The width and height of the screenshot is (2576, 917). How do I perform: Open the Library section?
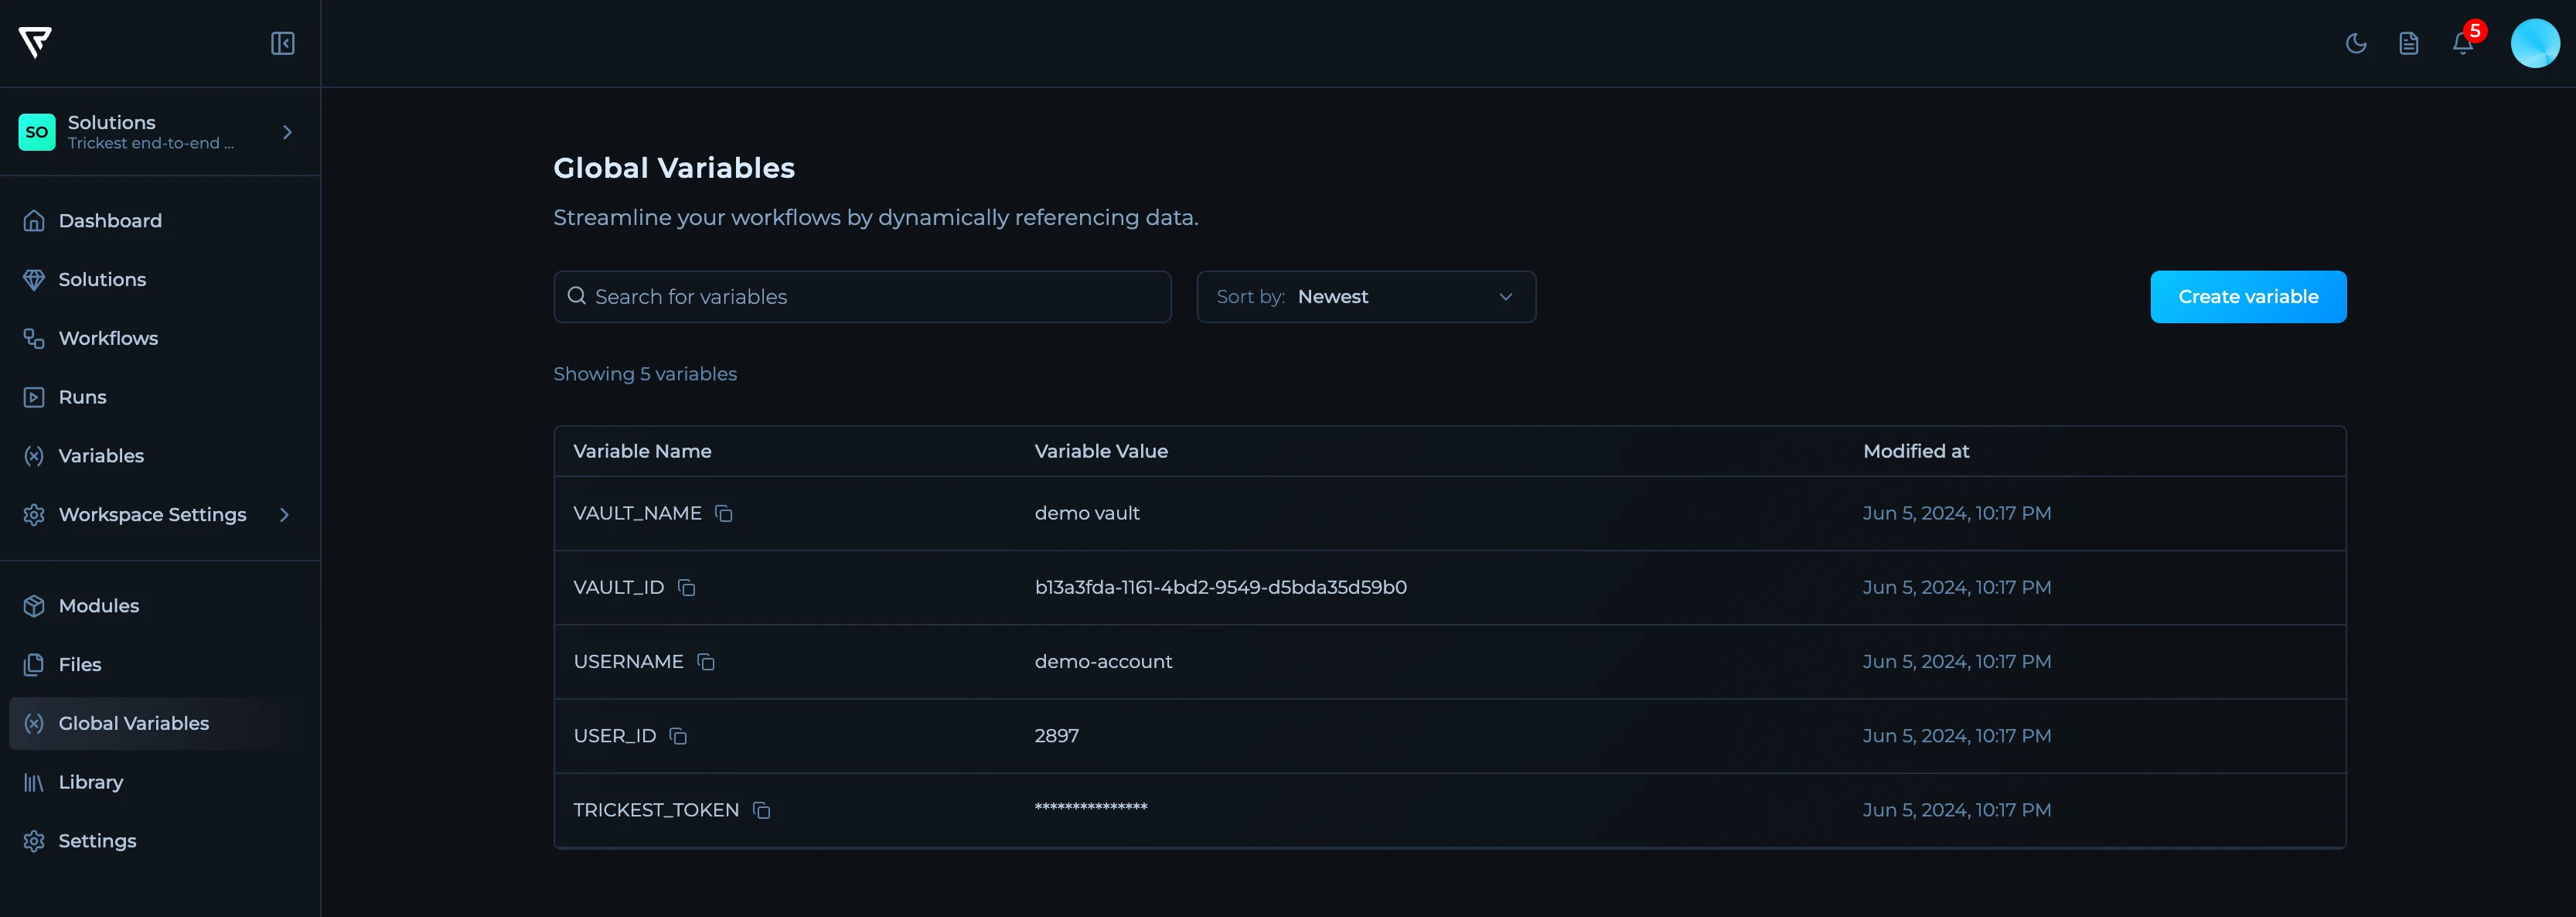90,782
